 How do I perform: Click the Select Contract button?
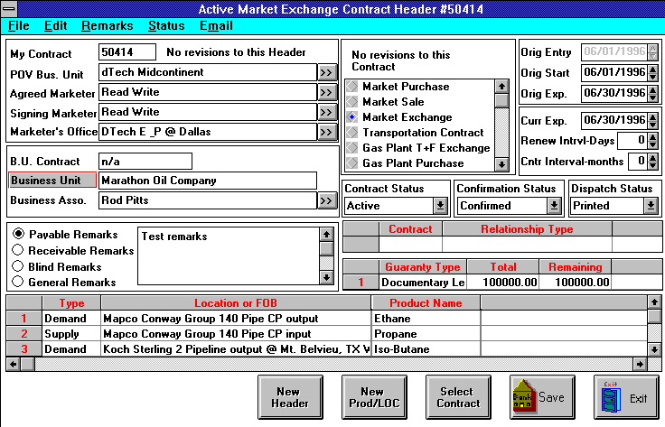(458, 397)
